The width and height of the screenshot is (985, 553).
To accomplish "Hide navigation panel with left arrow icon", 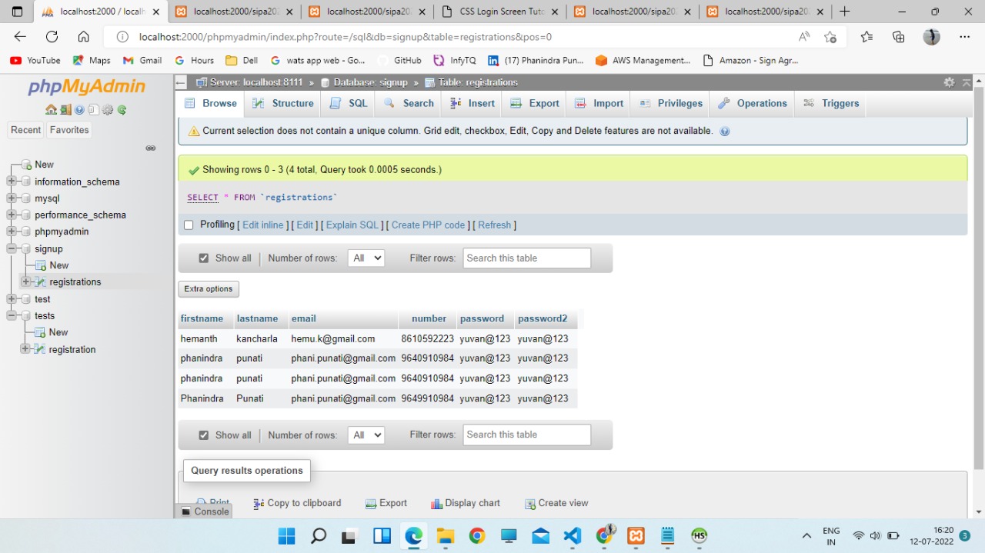I will click(181, 82).
